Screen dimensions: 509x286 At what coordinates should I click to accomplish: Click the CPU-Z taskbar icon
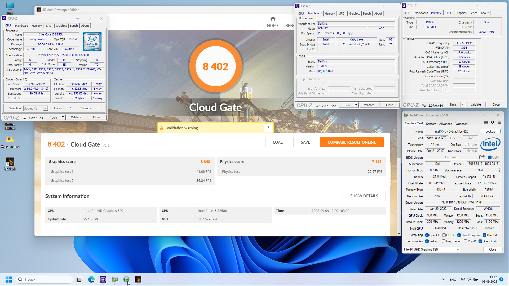(x=103, y=279)
